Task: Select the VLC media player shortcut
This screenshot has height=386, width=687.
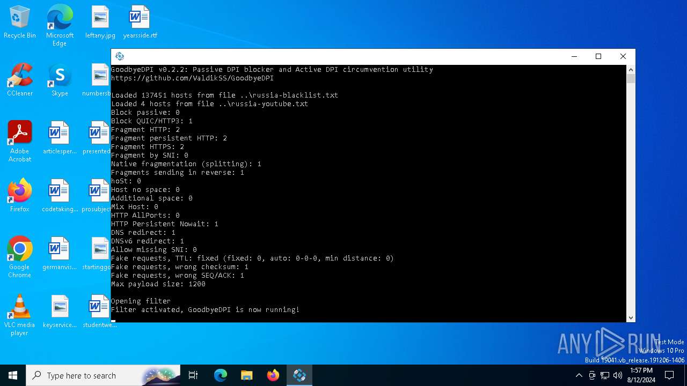Action: point(20,315)
